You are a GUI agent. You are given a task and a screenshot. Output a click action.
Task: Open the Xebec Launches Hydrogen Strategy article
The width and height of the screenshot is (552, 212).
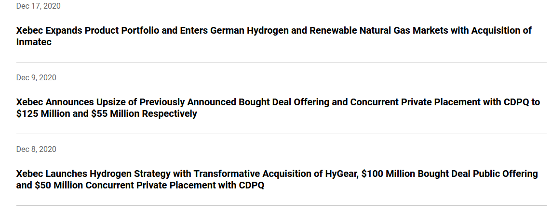(277, 174)
